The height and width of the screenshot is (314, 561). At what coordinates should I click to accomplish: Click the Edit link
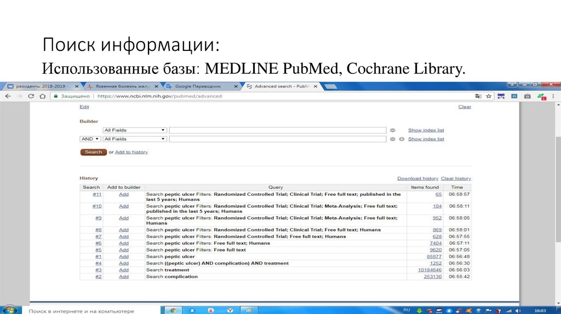(x=84, y=107)
